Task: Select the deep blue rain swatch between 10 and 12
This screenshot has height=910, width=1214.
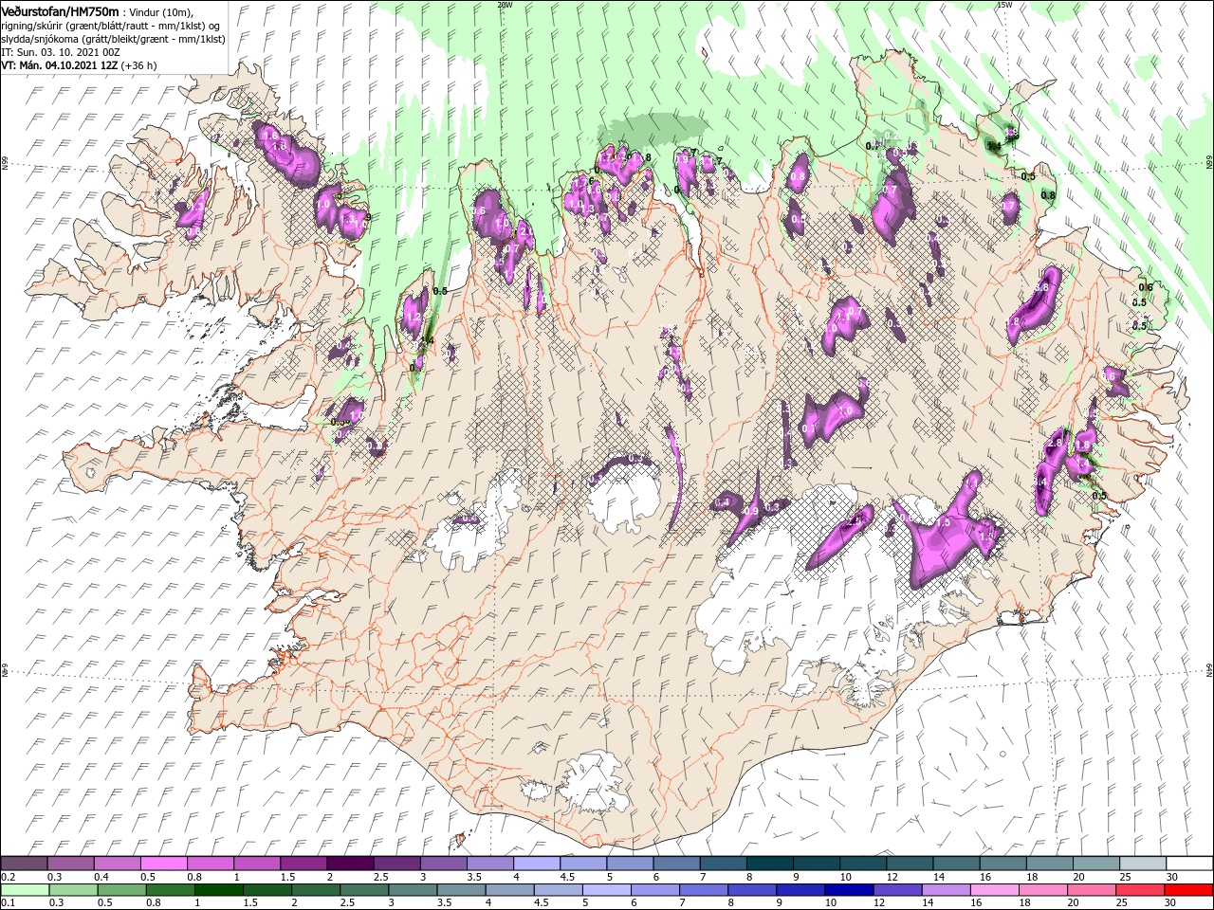Action: 850,890
